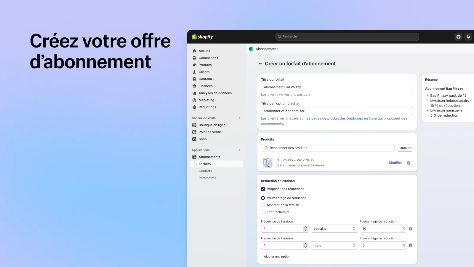Image resolution: width=474 pixels, height=267 pixels.
Task: Click the Shop channel icon
Action: 194,139
